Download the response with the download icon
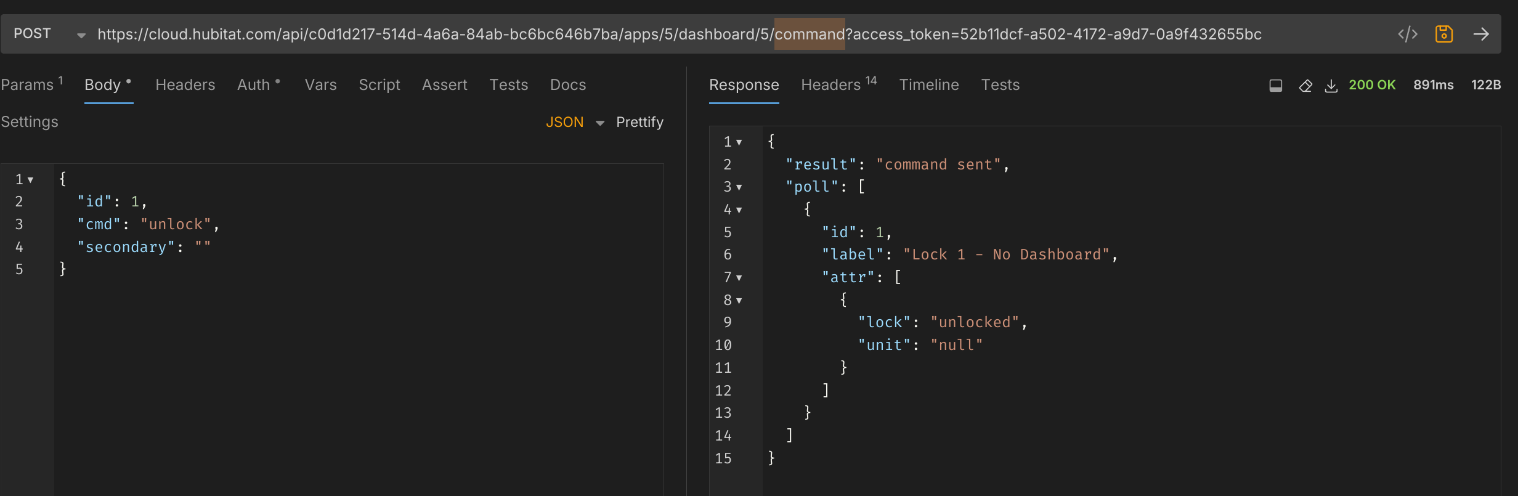 [x=1331, y=86]
